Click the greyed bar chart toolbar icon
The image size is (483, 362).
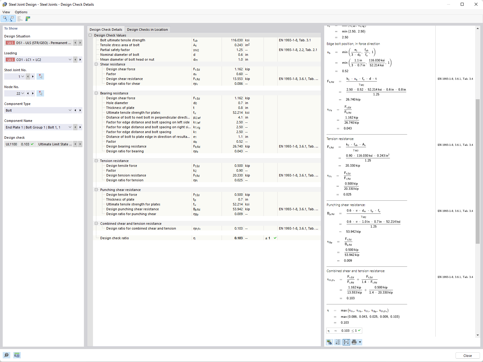tap(20, 19)
